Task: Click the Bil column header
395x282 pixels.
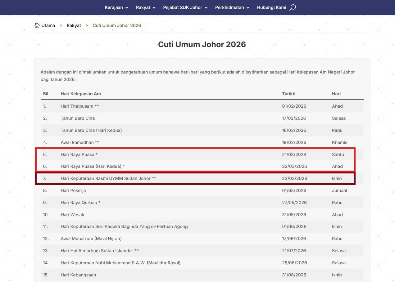Action: pos(46,94)
